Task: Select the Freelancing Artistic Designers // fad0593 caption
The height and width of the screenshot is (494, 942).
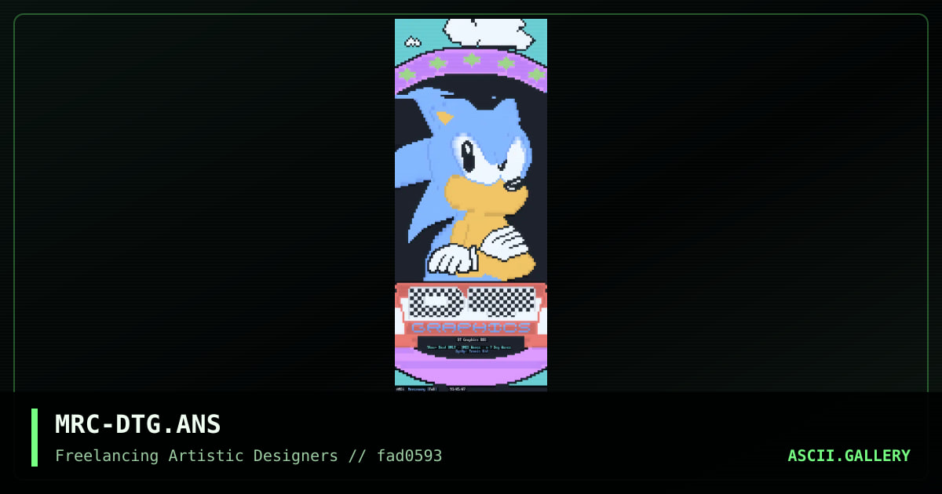Action: coord(249,456)
